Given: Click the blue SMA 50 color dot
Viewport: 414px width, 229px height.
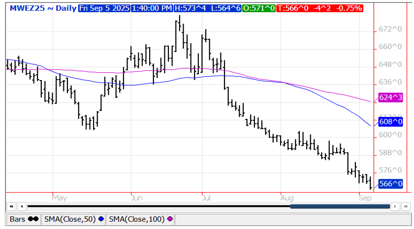Looking at the screenshot, I should pos(101,219).
